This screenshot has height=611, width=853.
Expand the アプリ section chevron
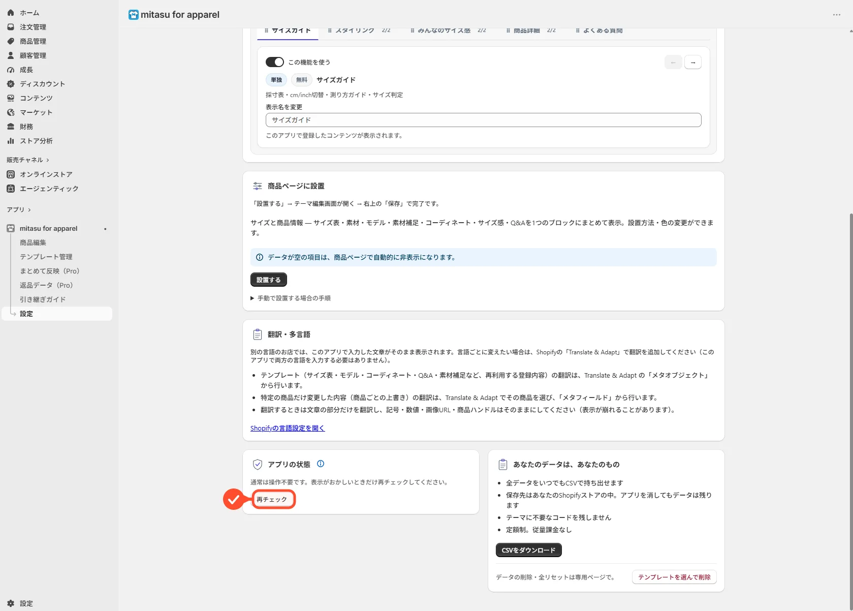point(29,210)
